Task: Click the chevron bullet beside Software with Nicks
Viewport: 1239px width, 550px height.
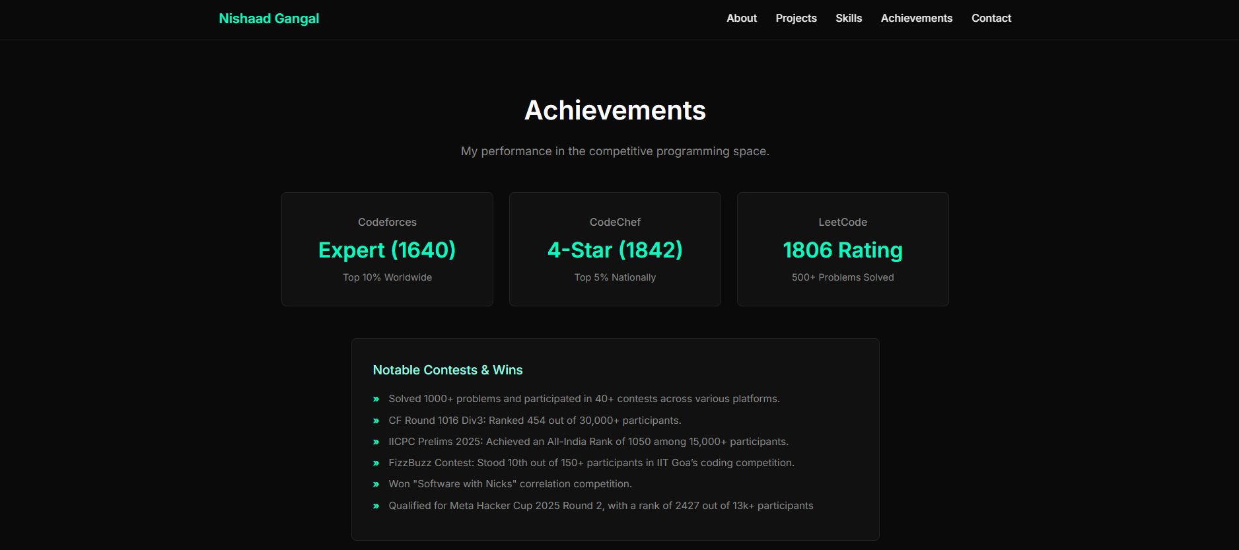Action: 376,485
